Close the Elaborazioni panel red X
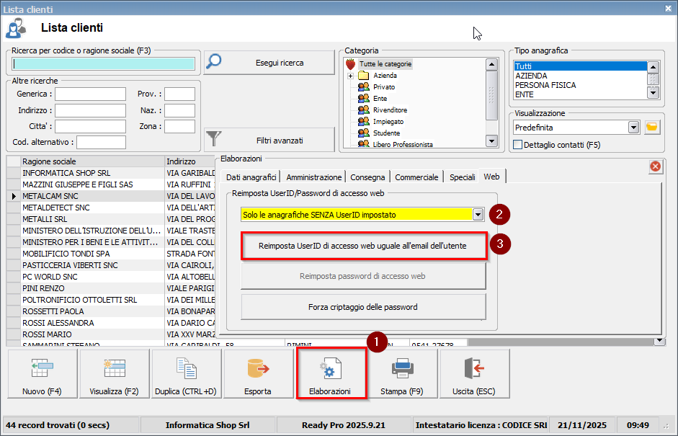The height and width of the screenshot is (436, 678). (655, 166)
